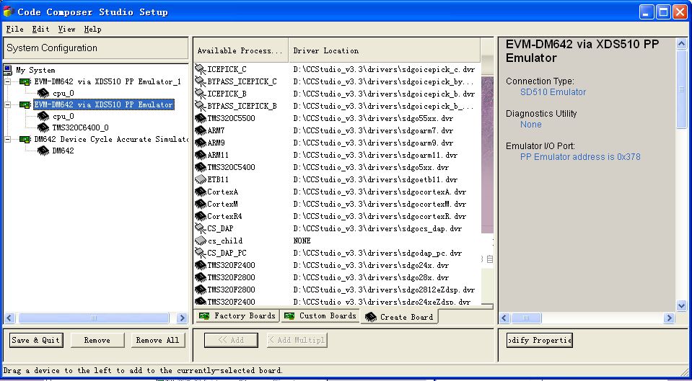This screenshot has height=381, width=692.
Task: Click the ICEPICK_B processor icon
Action: tap(201, 94)
